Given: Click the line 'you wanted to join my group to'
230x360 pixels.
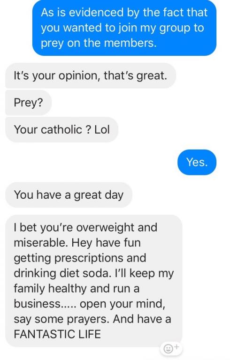Looking at the screenshot, I should [123, 28].
